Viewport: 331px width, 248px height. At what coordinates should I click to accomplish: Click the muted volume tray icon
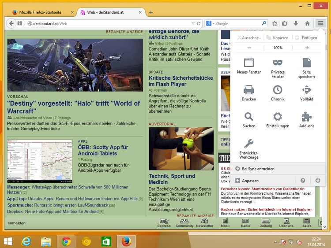[x=299, y=242]
